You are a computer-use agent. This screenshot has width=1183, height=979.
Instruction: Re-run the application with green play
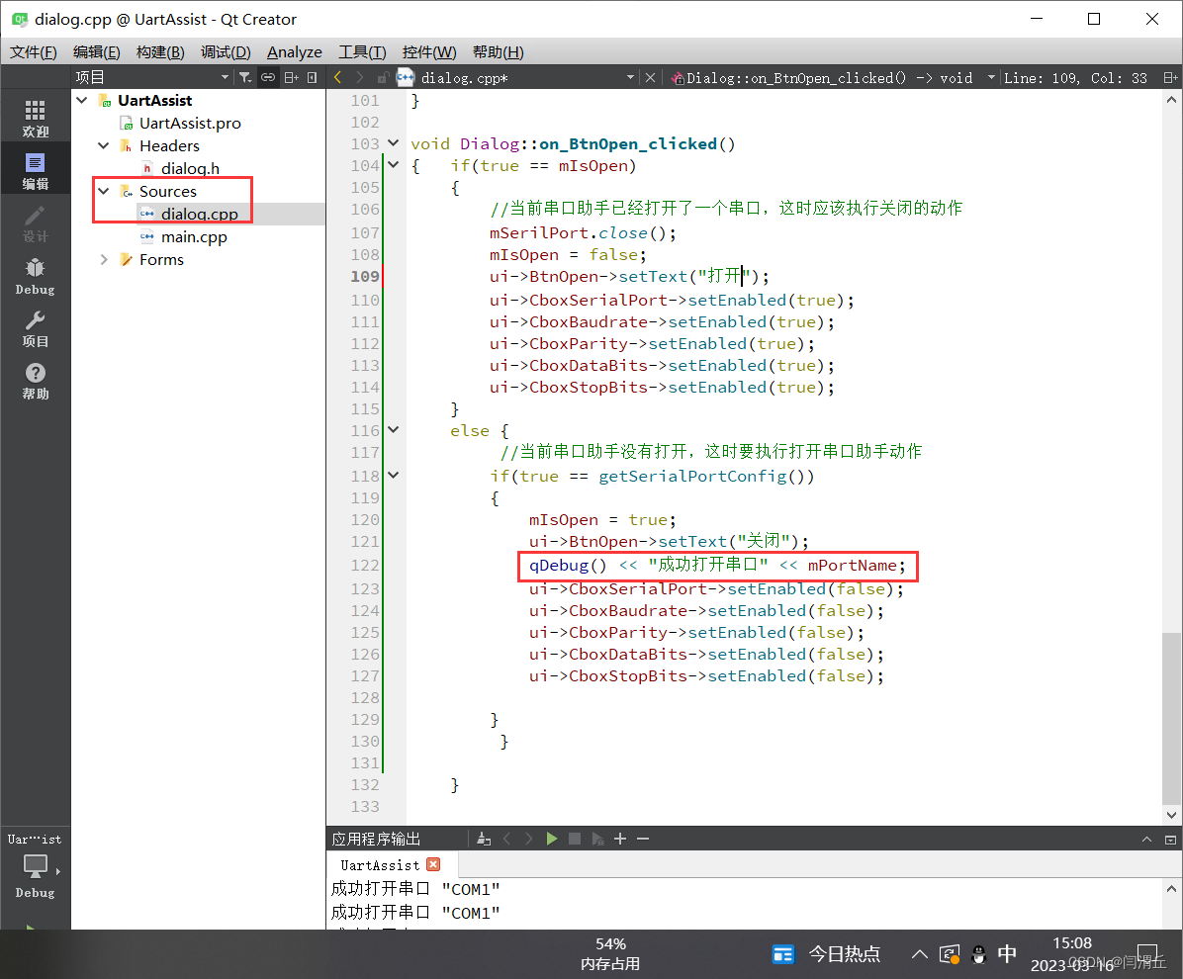pyautogui.click(x=552, y=839)
